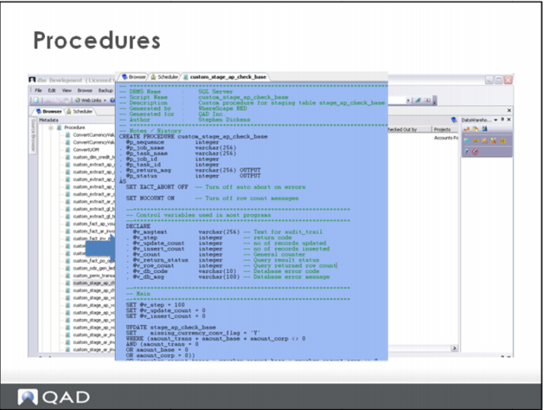The height and width of the screenshot is (410, 544).
Task: Open the File menu
Action: (x=38, y=90)
